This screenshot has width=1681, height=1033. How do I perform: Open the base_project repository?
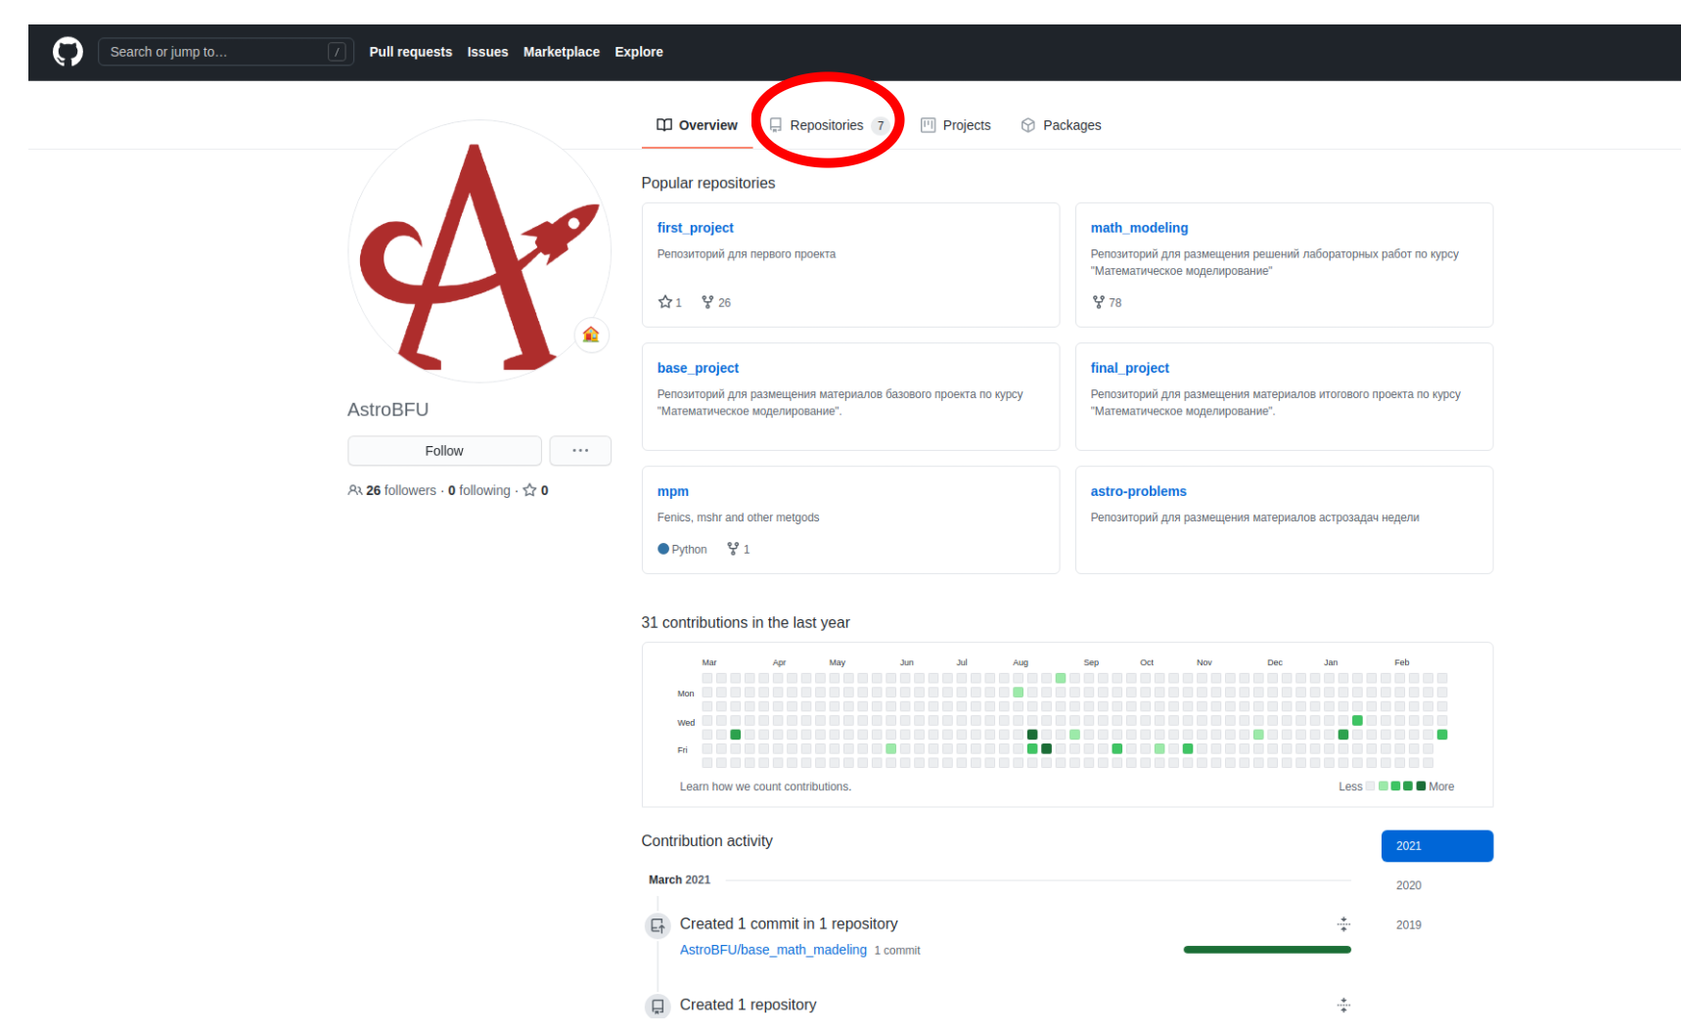click(x=698, y=368)
